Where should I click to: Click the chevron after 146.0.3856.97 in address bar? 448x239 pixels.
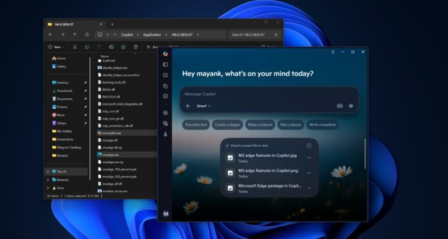pos(198,35)
